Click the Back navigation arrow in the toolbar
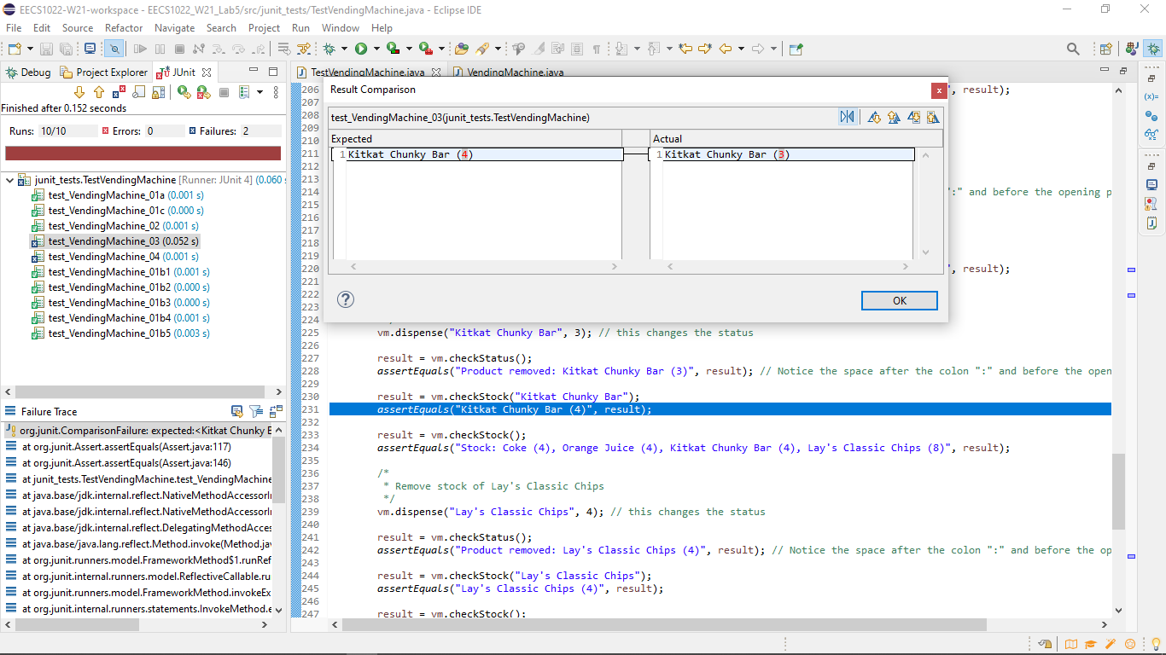Screen dimensions: 1166x655 coord(726,49)
